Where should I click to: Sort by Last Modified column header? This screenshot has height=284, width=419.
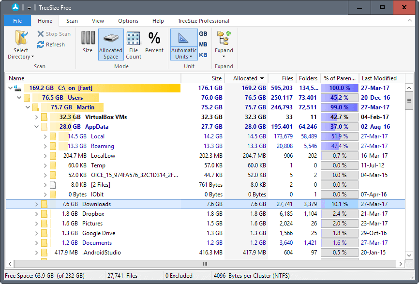pyautogui.click(x=382, y=78)
